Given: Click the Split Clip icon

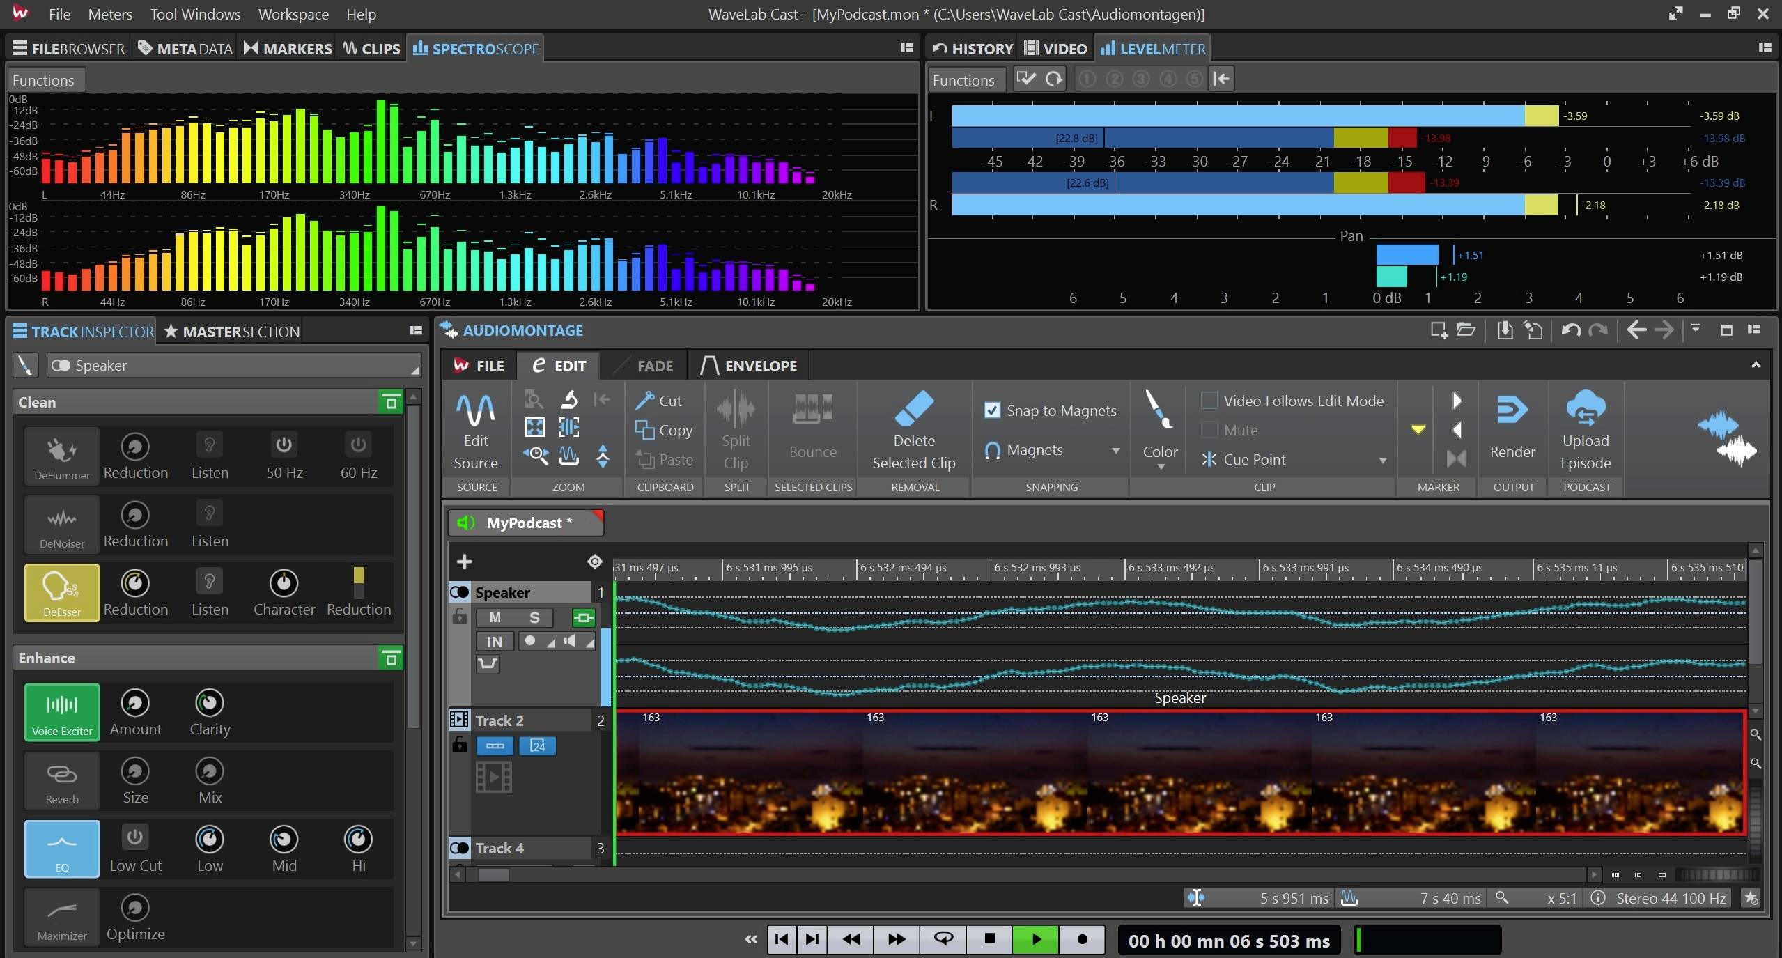Looking at the screenshot, I should click(736, 410).
